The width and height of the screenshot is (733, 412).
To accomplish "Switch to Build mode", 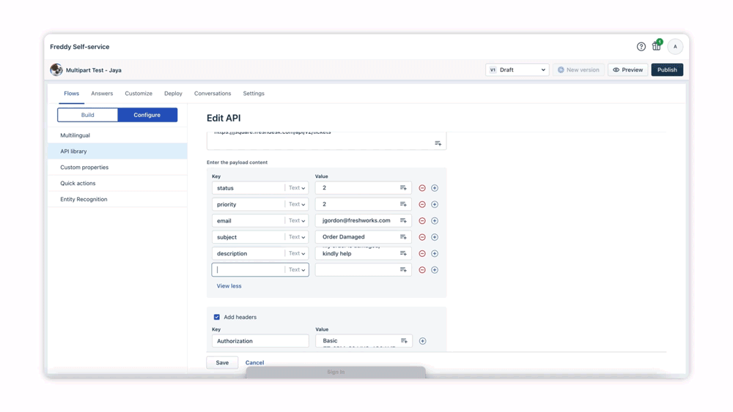I will click(x=87, y=115).
